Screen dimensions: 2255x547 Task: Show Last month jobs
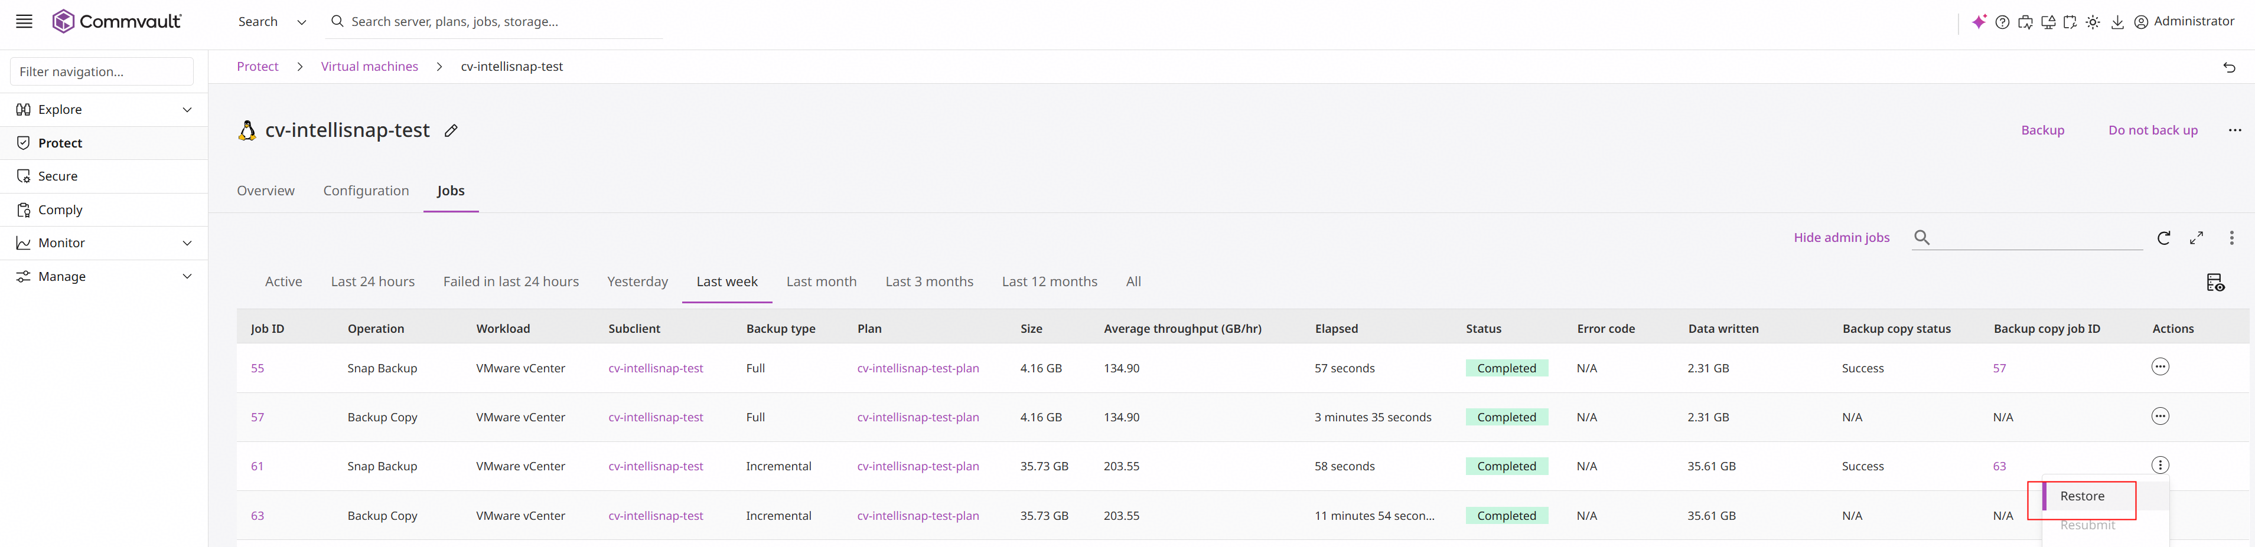coord(821,282)
